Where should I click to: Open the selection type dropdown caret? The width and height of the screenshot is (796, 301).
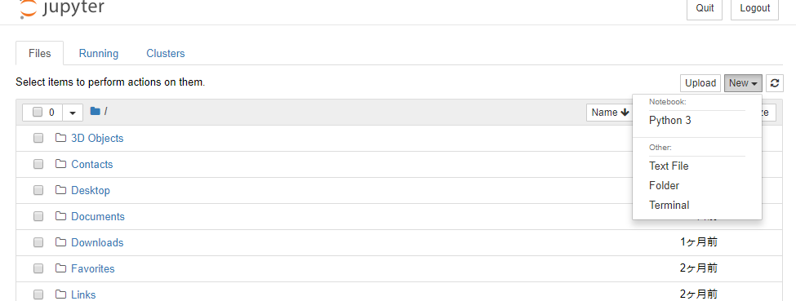[x=73, y=113]
